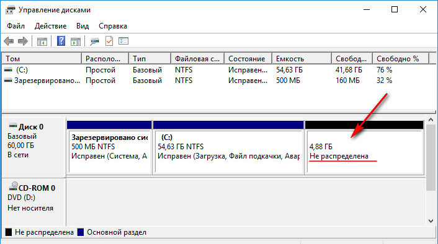Click the disk with magnifier toolbar icon
The image size is (438, 244).
click(x=94, y=41)
